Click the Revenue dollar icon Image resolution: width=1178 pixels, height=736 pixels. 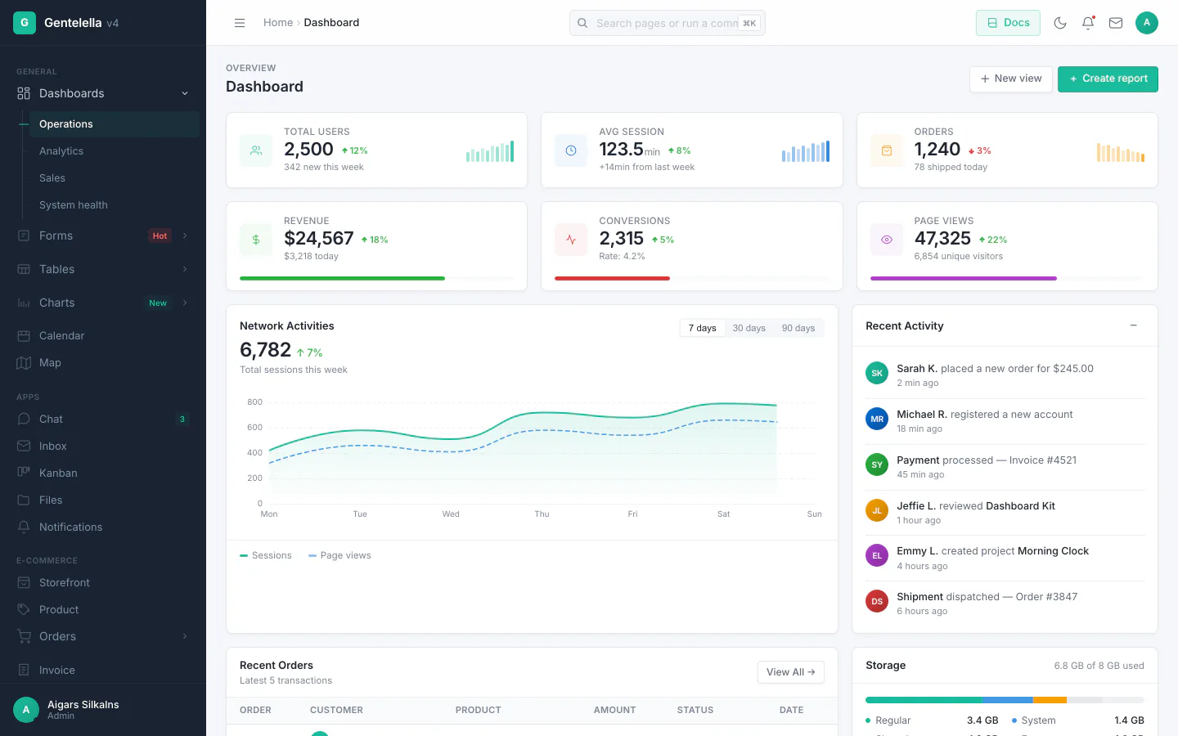click(x=256, y=240)
